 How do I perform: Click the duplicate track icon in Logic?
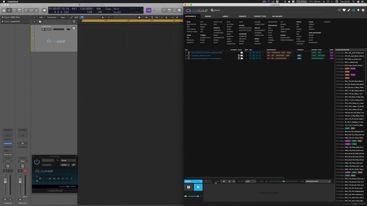[40, 22]
